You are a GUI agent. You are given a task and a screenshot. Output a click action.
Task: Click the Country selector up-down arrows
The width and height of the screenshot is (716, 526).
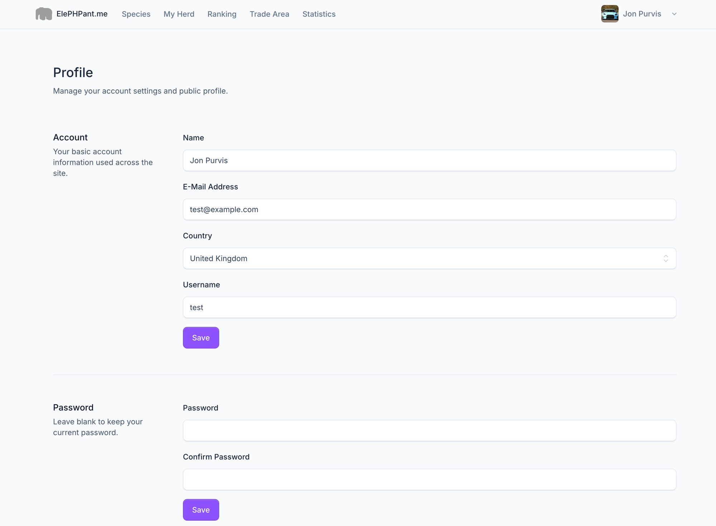click(x=666, y=259)
